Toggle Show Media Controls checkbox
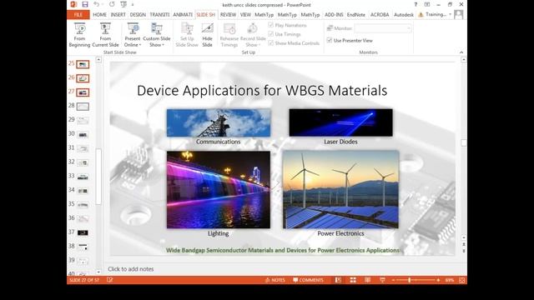Screen dimensions: 534x300 270,43
